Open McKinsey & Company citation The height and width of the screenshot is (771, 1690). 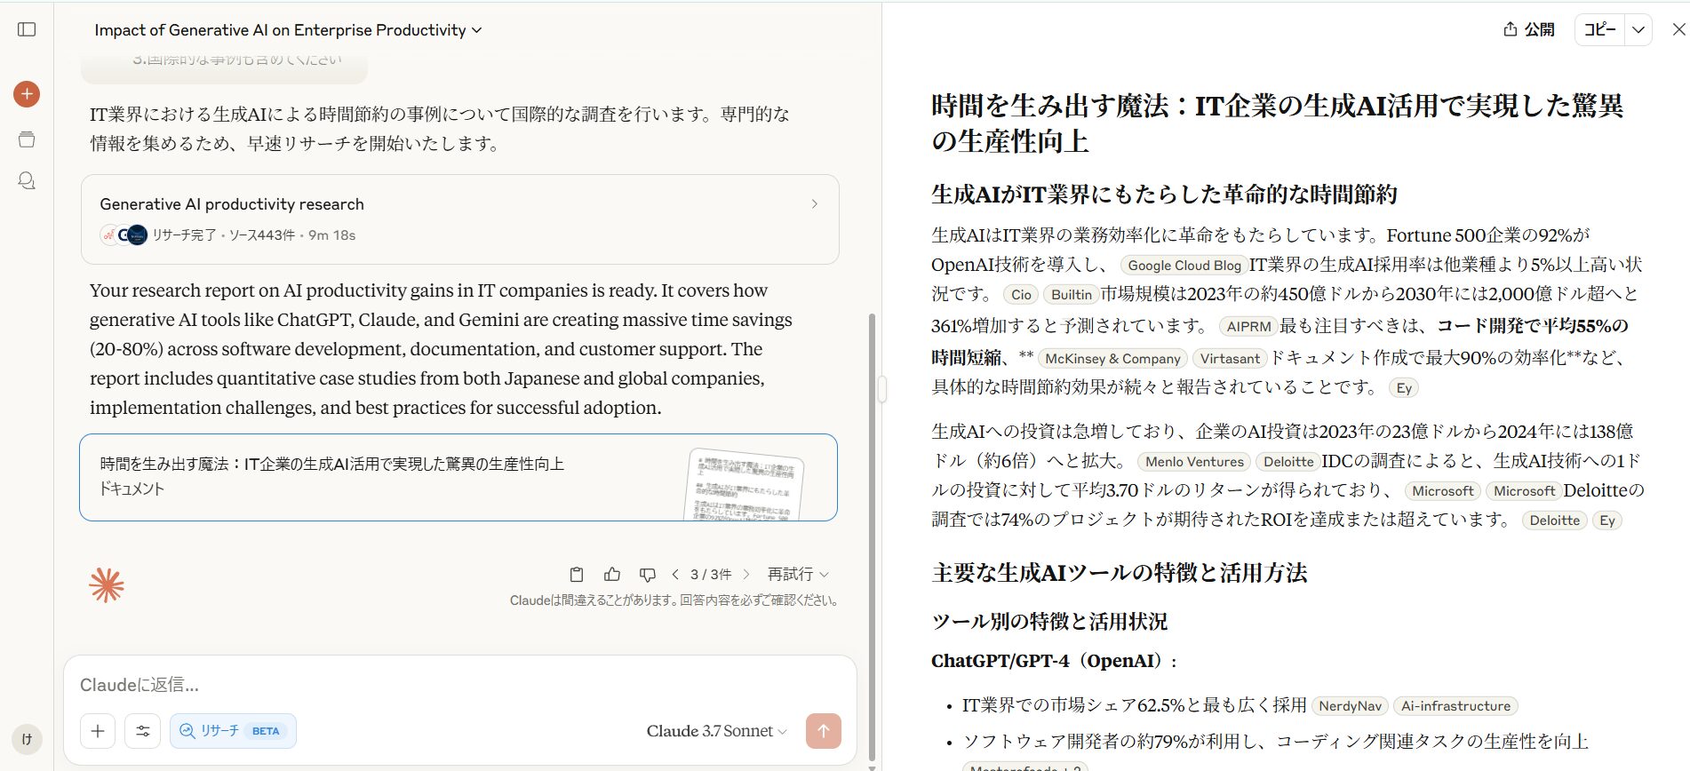[x=1112, y=359]
